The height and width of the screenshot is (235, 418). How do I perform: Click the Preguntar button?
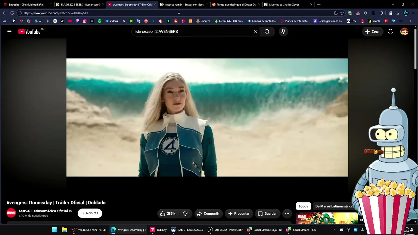(239, 214)
